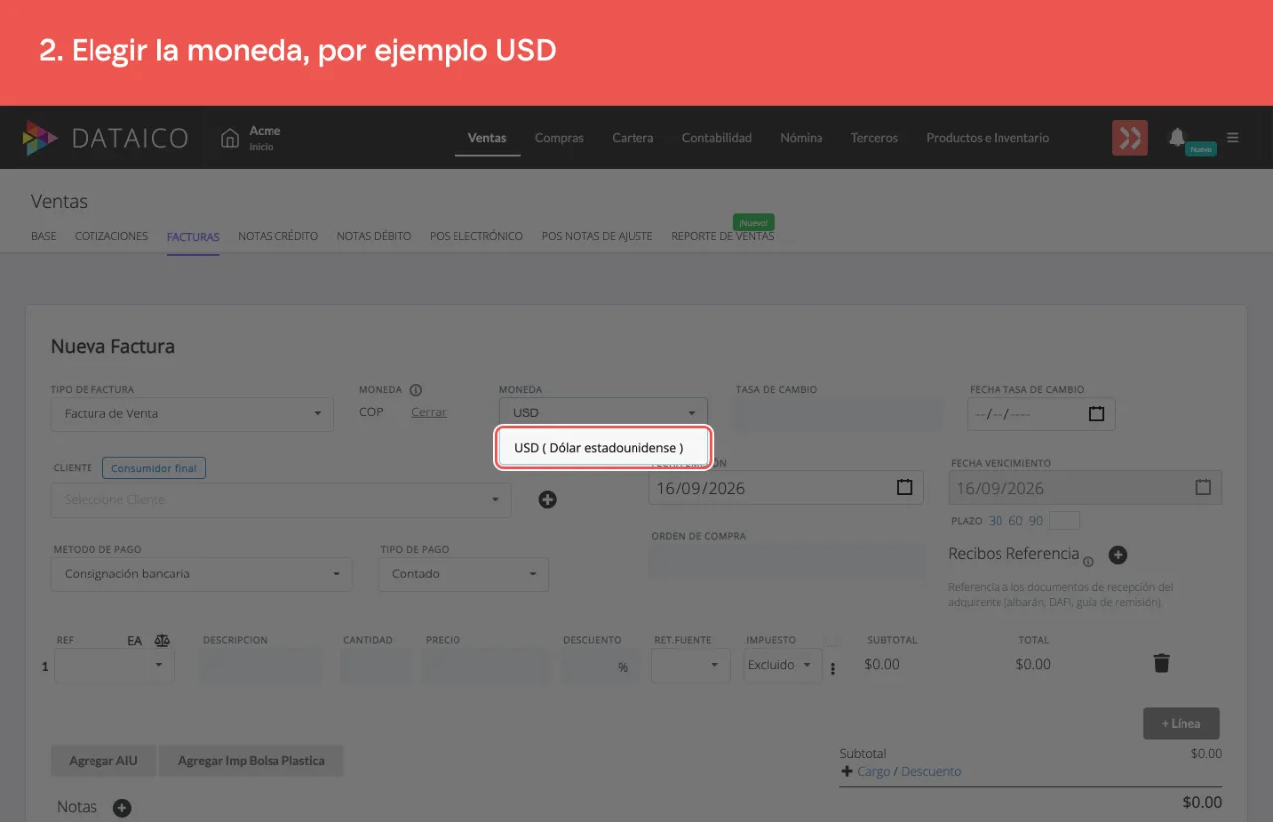Open the USD Moneda dropdown
This screenshot has height=822, width=1273.
(604, 412)
